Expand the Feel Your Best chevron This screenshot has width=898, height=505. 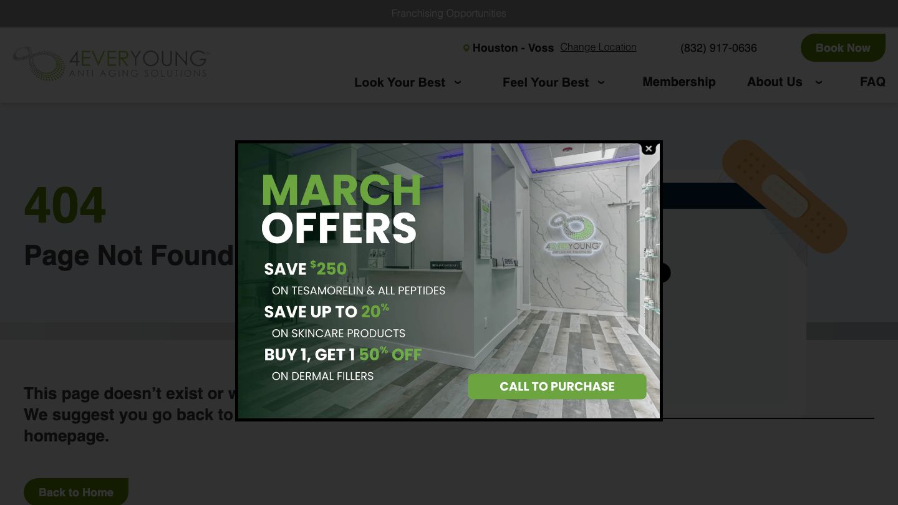pyautogui.click(x=601, y=82)
